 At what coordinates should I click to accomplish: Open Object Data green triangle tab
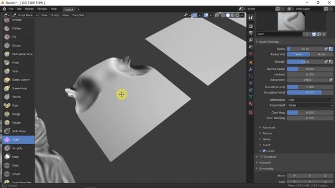pos(251,97)
